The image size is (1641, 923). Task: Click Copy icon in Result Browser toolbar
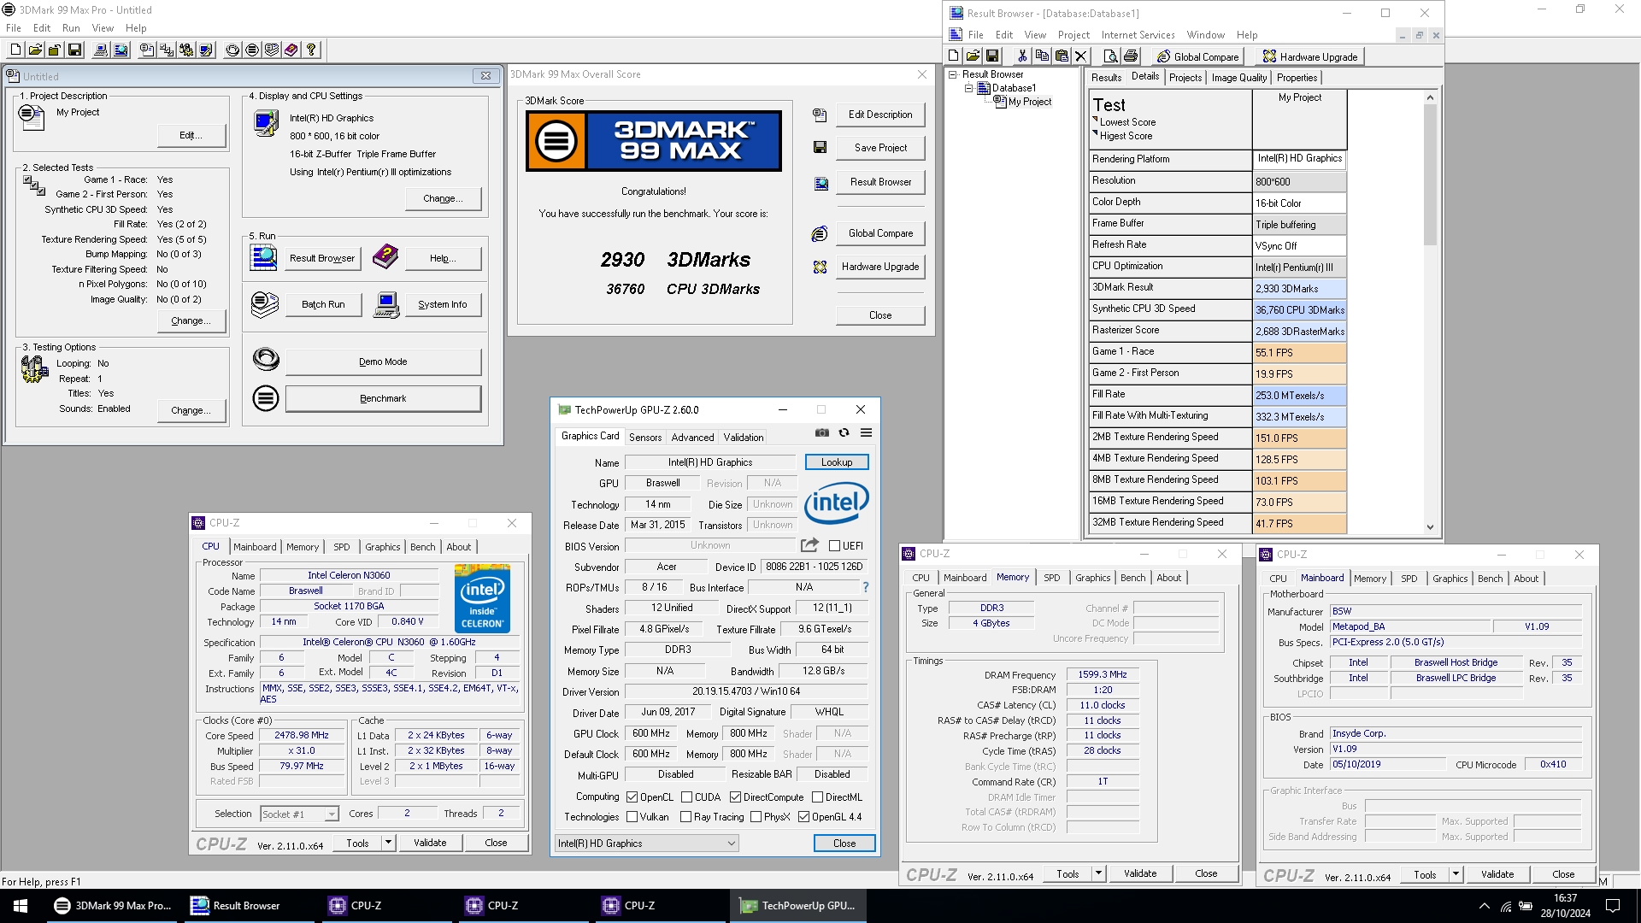coord(1042,56)
